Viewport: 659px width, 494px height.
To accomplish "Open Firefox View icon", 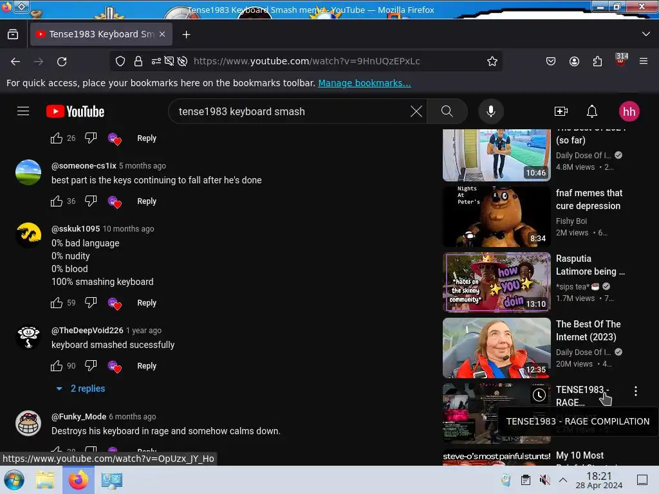I will pyautogui.click(x=13, y=34).
